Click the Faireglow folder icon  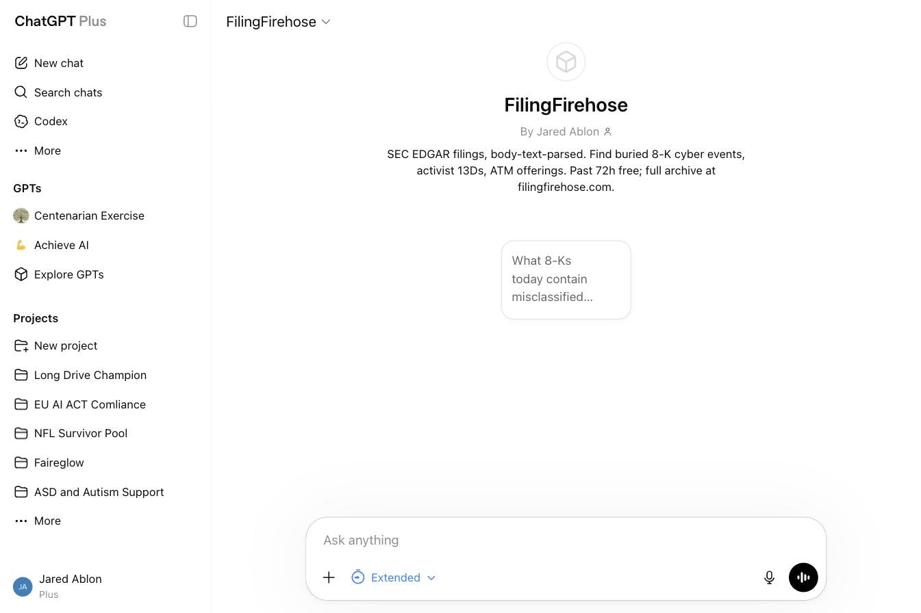pyautogui.click(x=21, y=462)
